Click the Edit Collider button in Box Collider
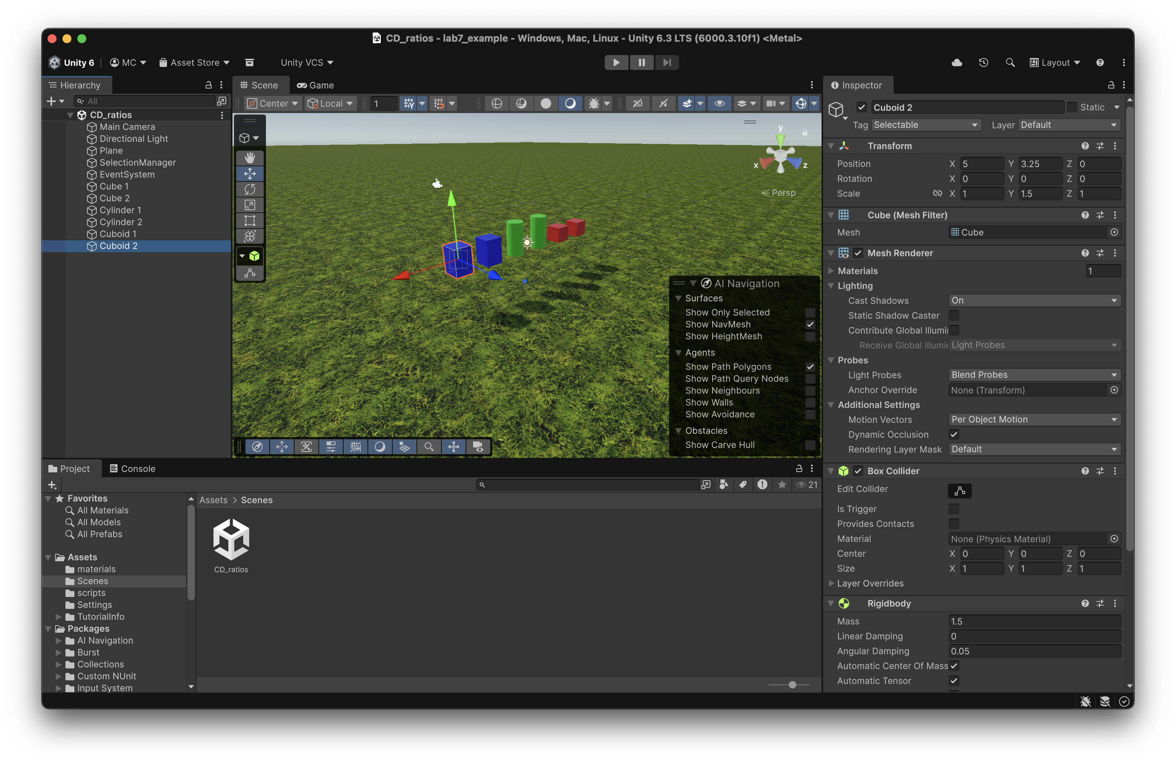The height and width of the screenshot is (764, 1176). pos(960,491)
